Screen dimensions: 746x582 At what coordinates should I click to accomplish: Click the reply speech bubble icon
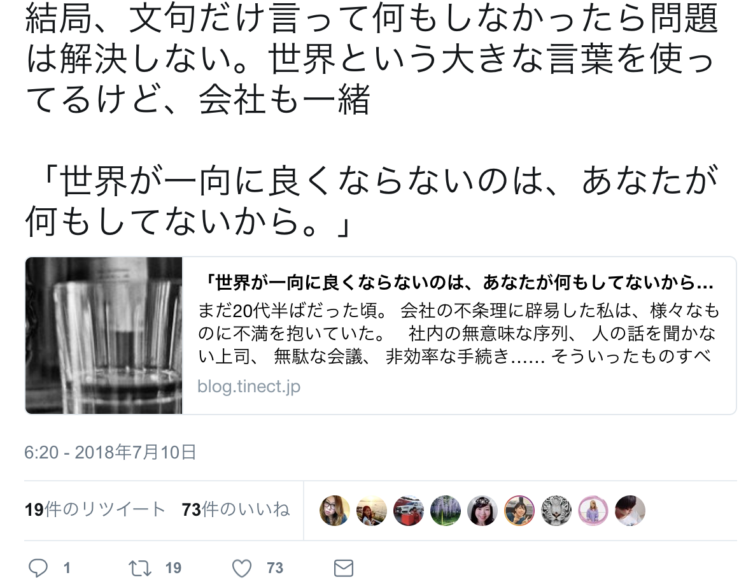(x=38, y=567)
